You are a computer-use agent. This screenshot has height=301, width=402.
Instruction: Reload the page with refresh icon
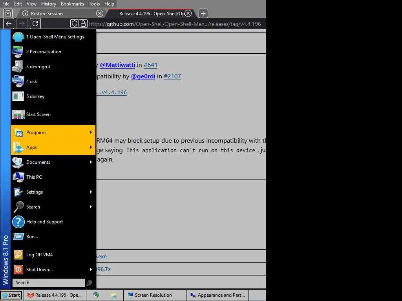[x=35, y=24]
